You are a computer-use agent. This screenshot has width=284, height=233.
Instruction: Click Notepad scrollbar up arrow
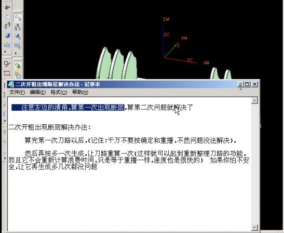click(254, 100)
